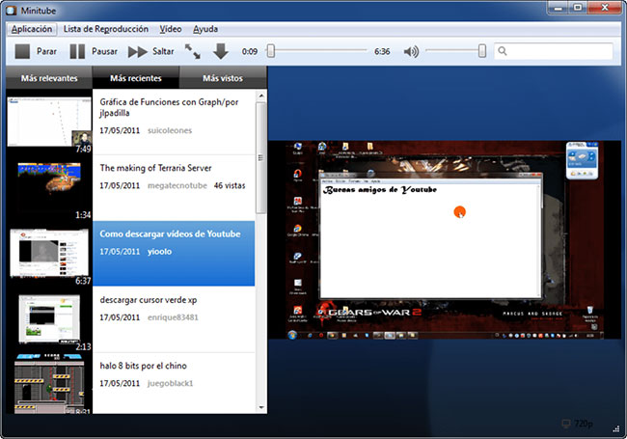This screenshot has width=627, height=439.
Task: Click thumbnail of the 2:13 video
Action: click(x=49, y=319)
